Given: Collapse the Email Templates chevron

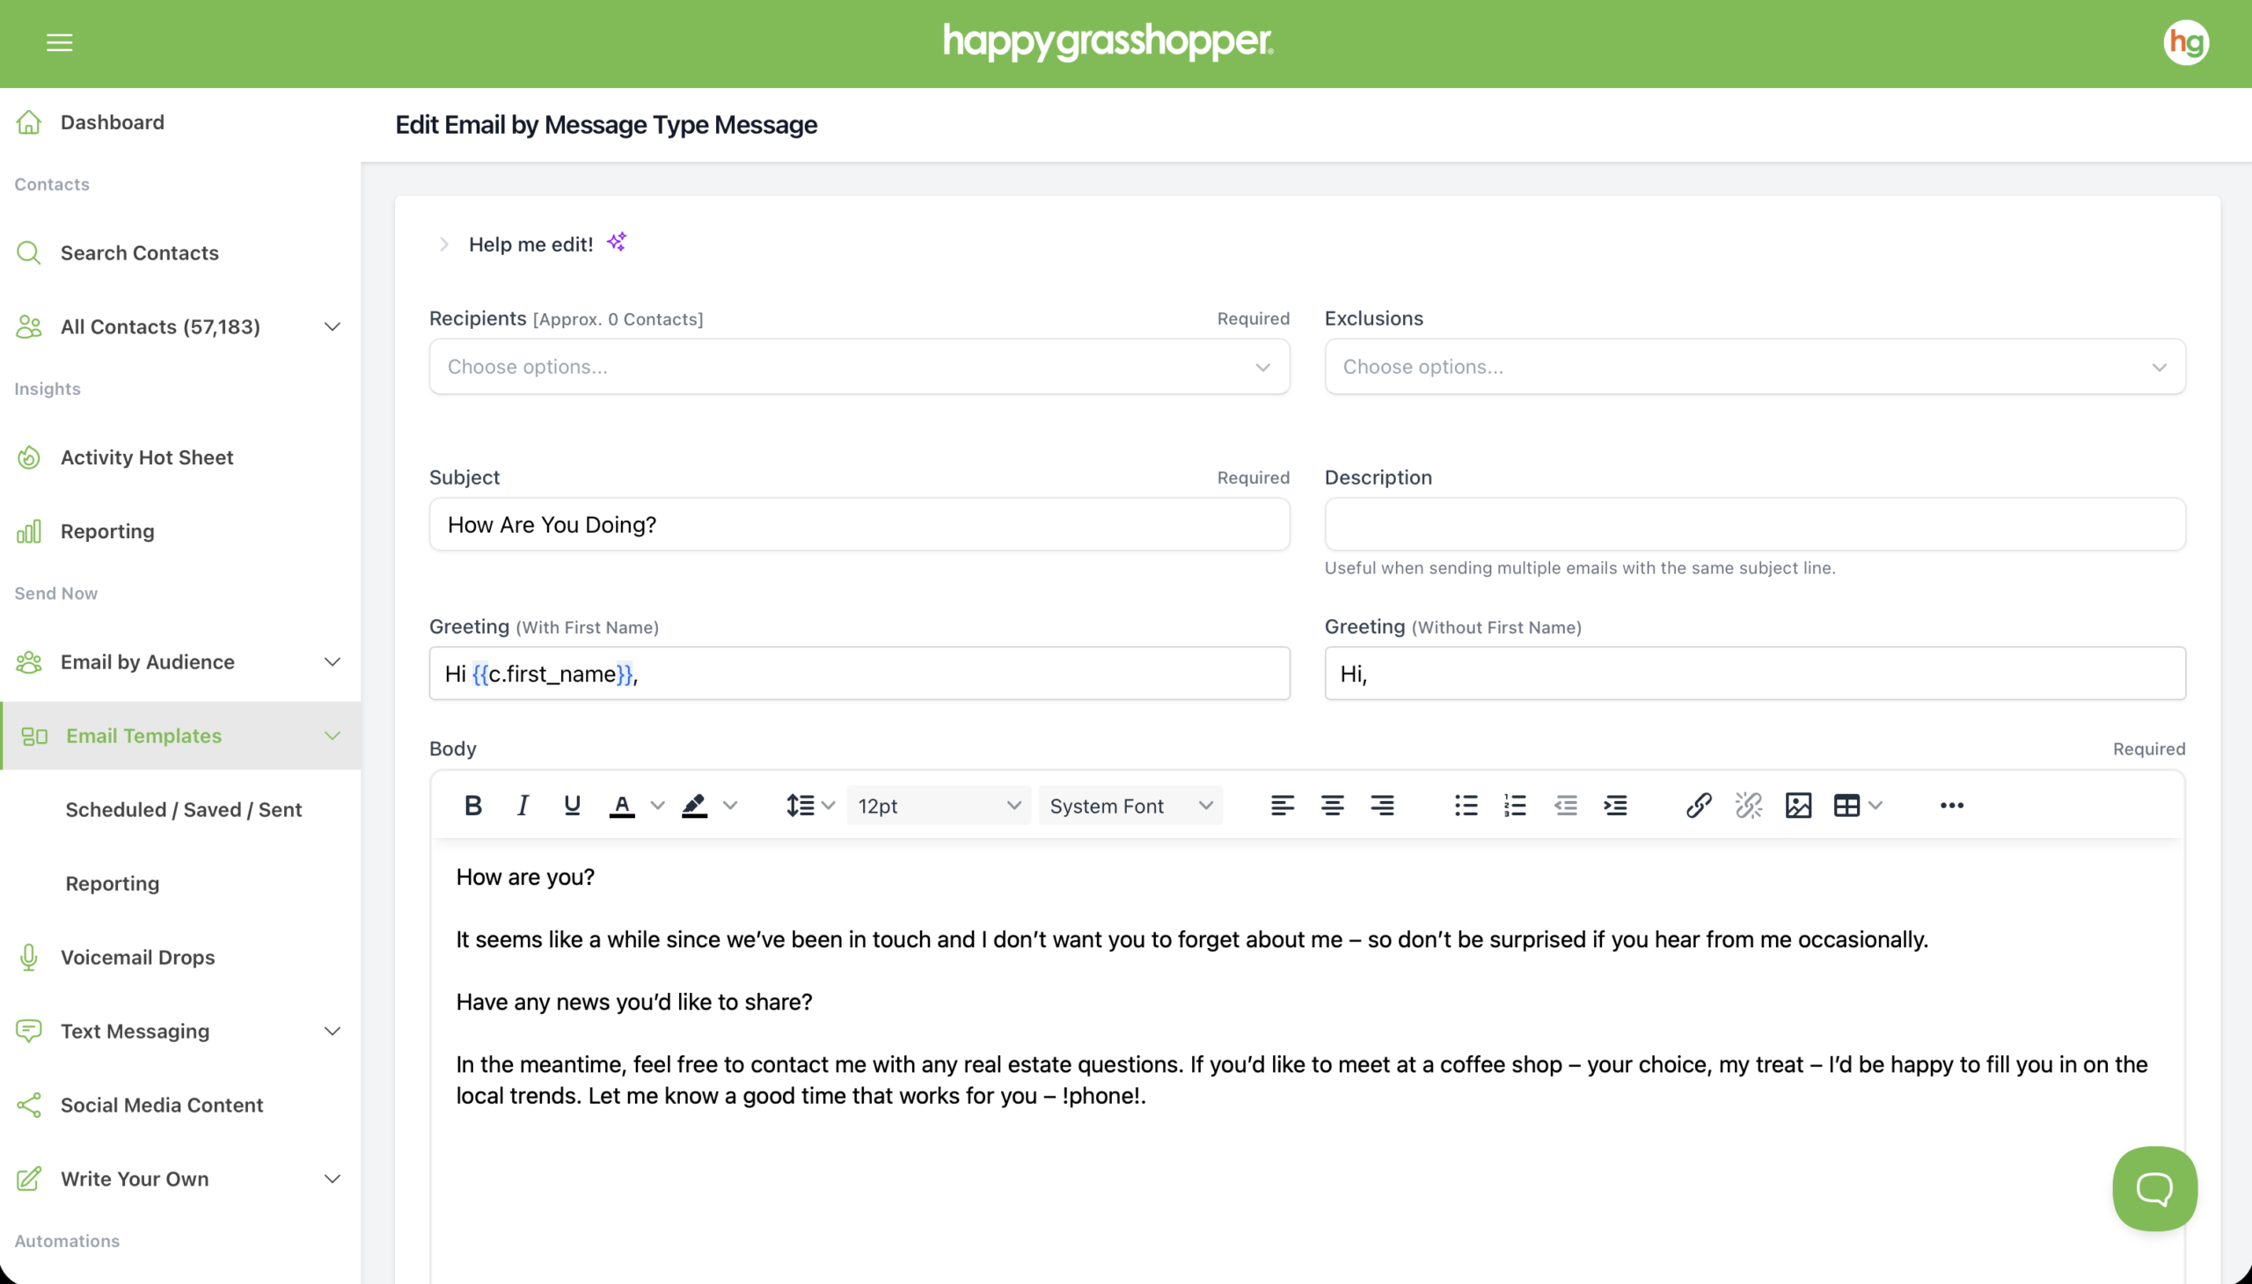Looking at the screenshot, I should pyautogui.click(x=333, y=735).
